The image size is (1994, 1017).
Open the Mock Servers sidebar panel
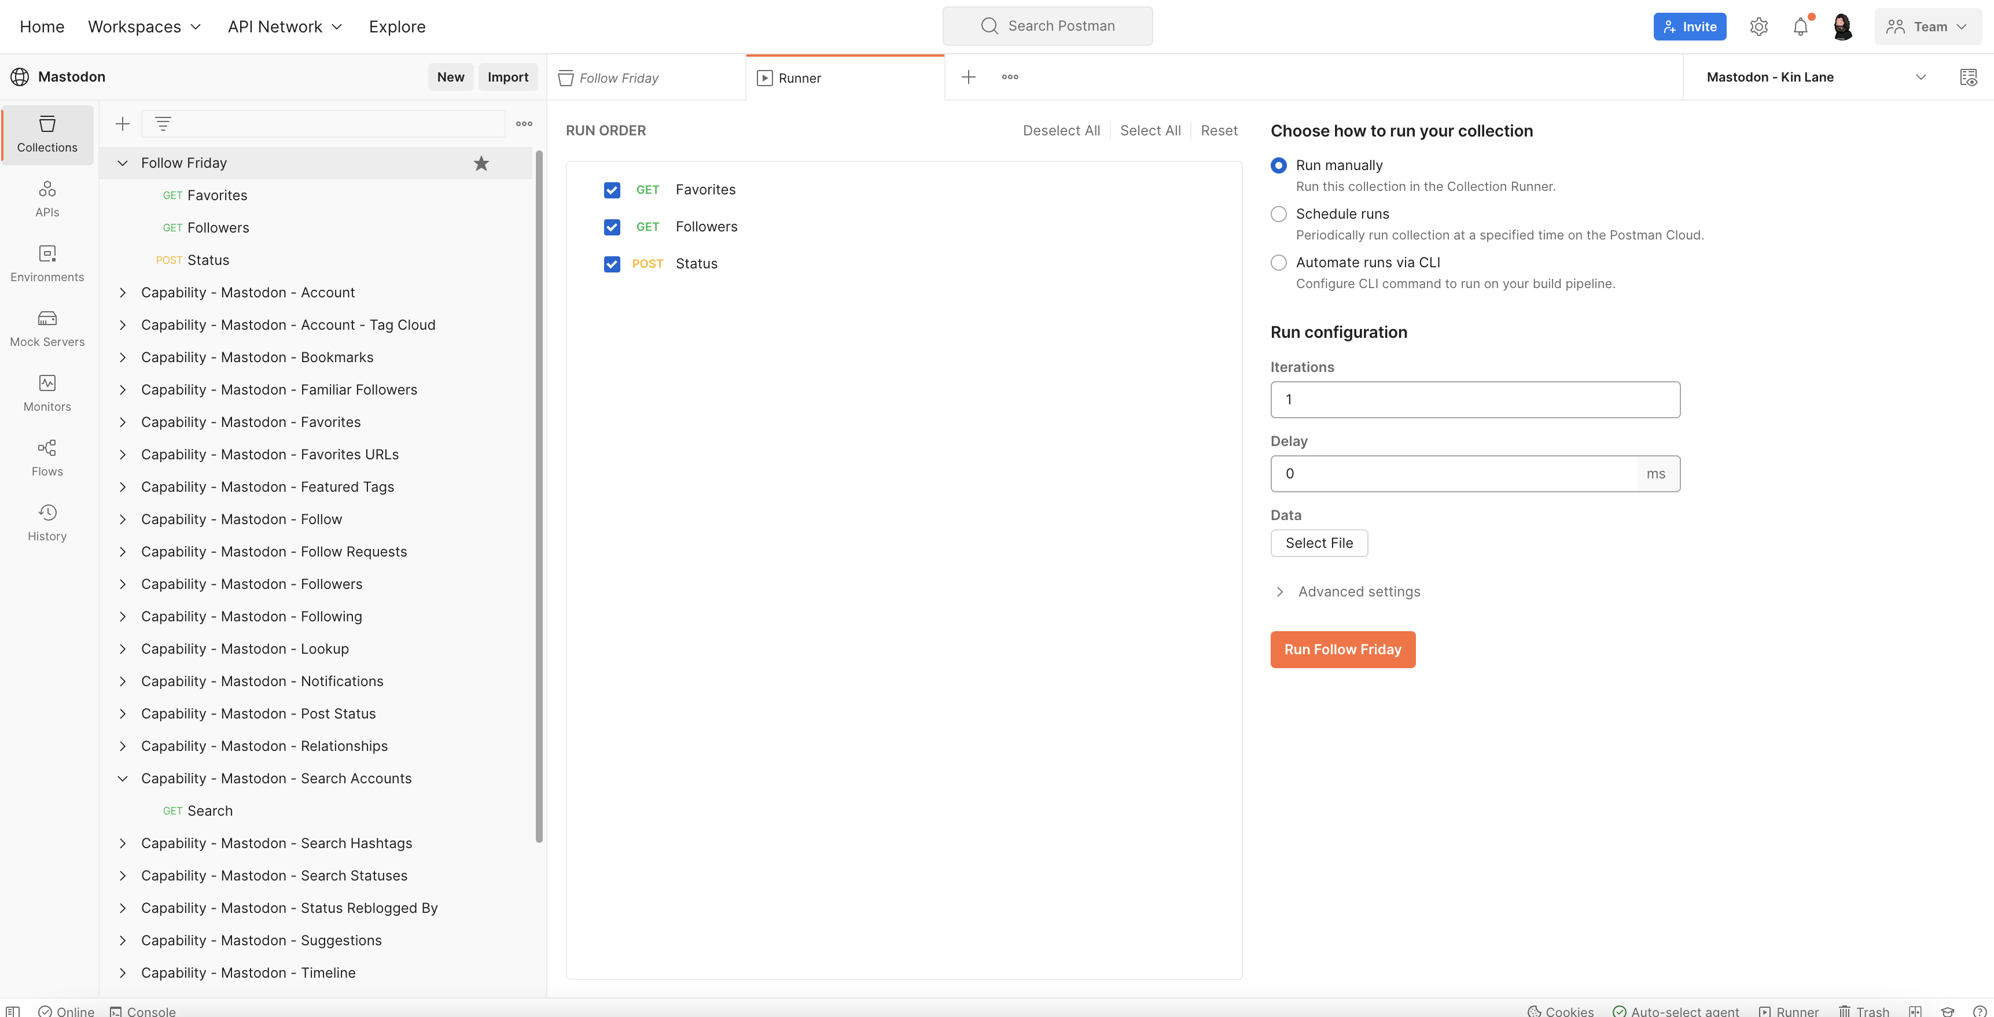point(47,329)
